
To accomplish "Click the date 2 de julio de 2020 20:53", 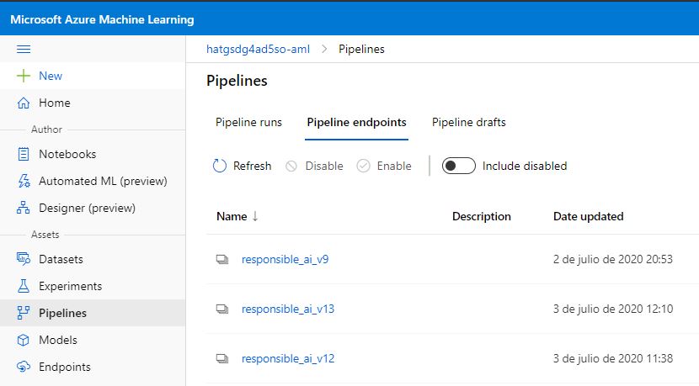I will coord(613,259).
